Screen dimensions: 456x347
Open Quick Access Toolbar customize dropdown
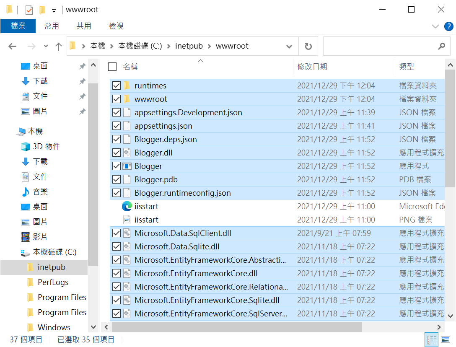point(54,11)
